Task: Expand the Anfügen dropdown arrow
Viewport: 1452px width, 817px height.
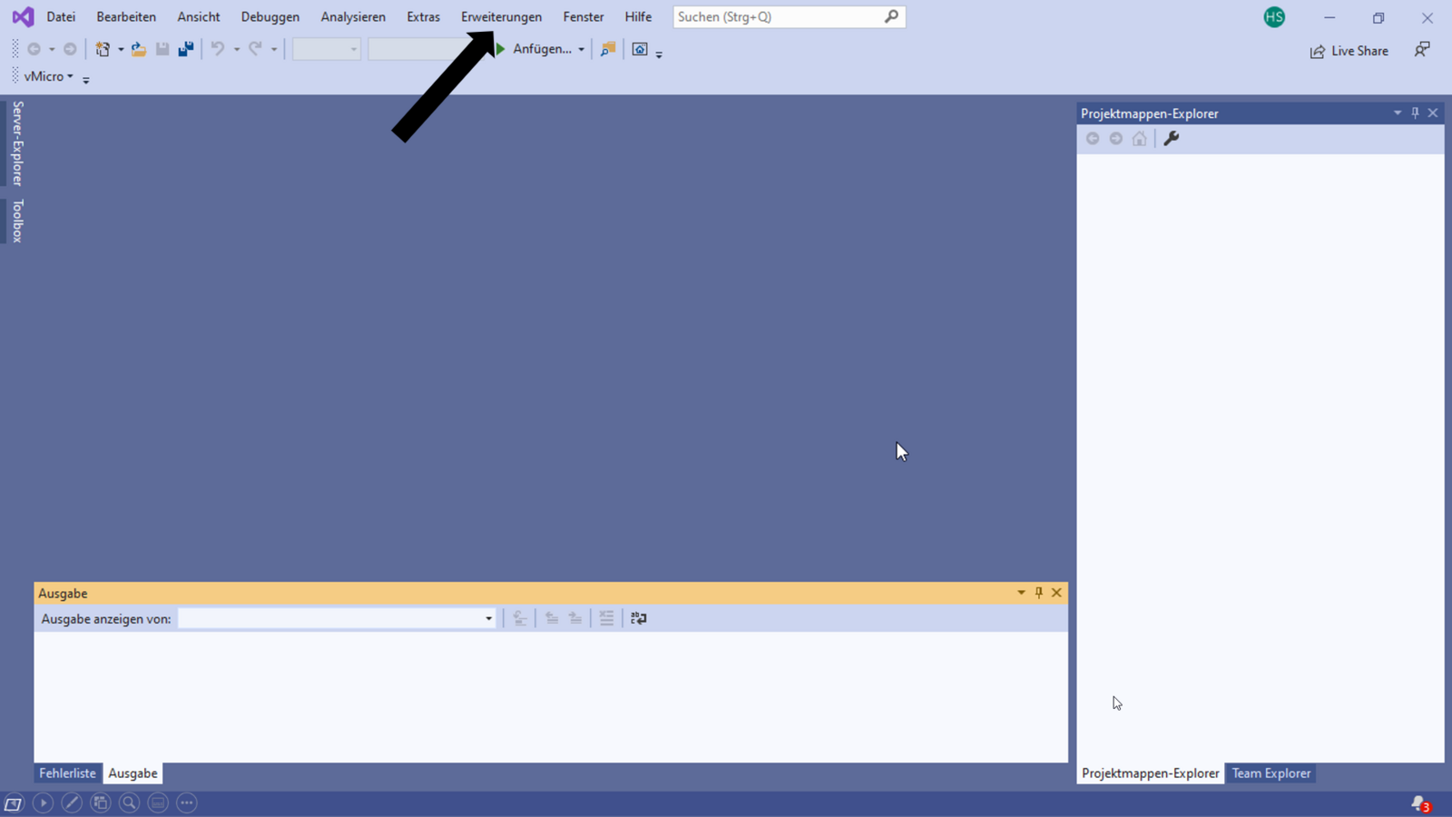Action: tap(582, 50)
